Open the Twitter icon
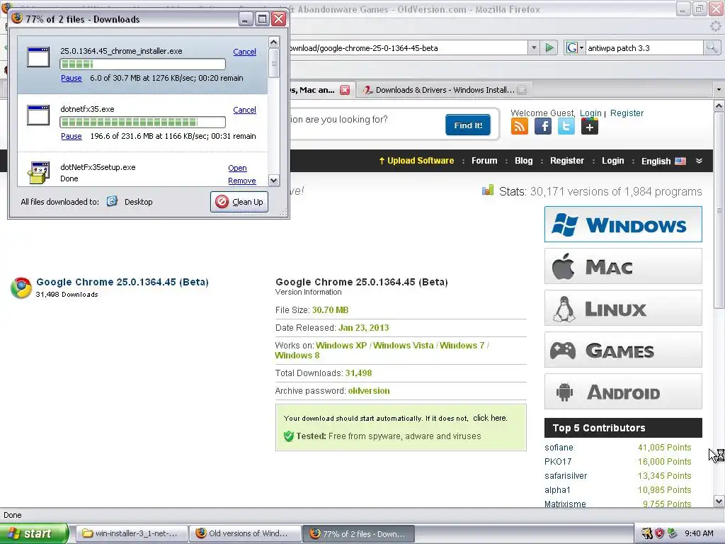This screenshot has height=544, width=725. [566, 126]
